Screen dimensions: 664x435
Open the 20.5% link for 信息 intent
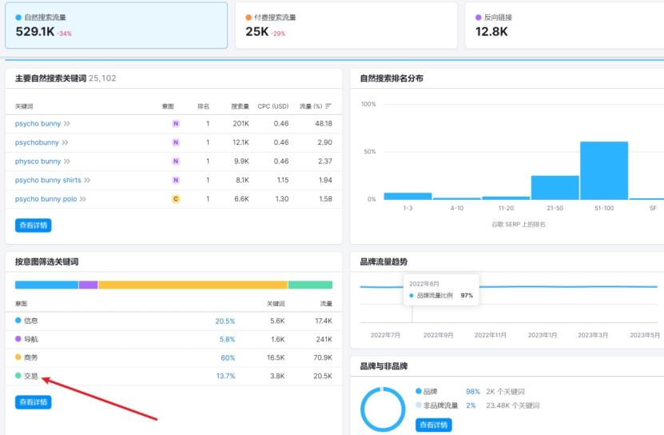(x=225, y=321)
